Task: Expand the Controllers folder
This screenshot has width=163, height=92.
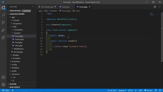Action: (18, 30)
